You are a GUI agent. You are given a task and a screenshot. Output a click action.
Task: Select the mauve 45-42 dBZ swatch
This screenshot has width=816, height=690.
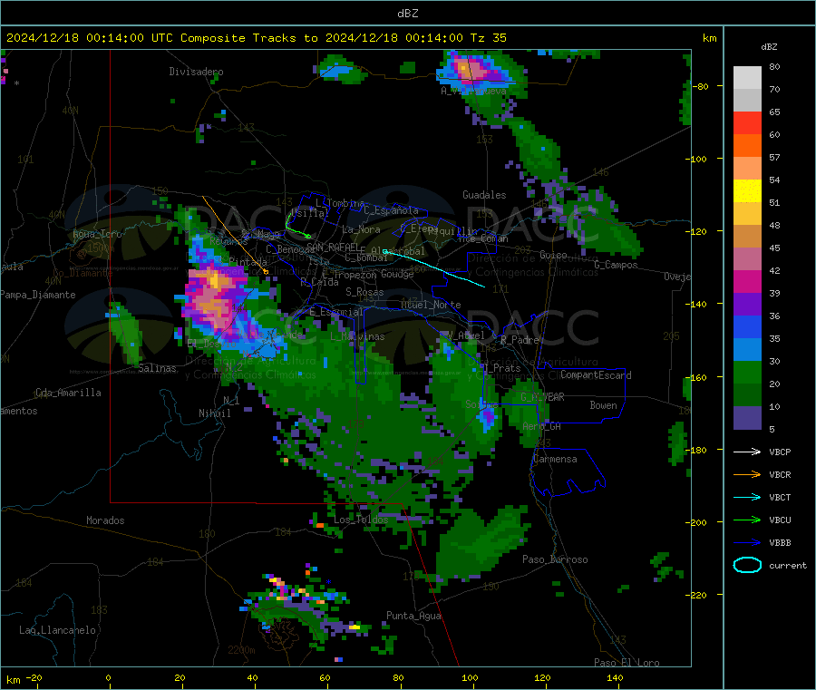click(747, 259)
